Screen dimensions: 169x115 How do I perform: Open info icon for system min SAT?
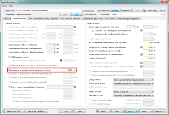(x=142, y=47)
